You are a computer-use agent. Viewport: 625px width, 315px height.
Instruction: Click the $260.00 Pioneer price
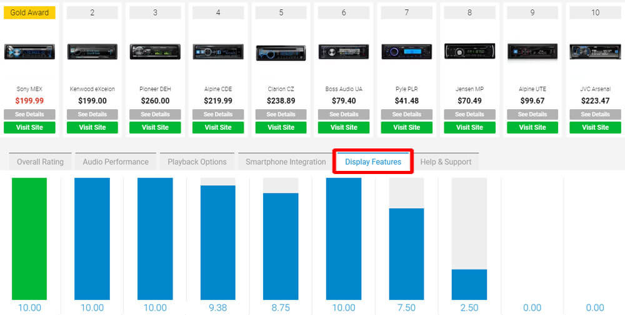tap(155, 101)
